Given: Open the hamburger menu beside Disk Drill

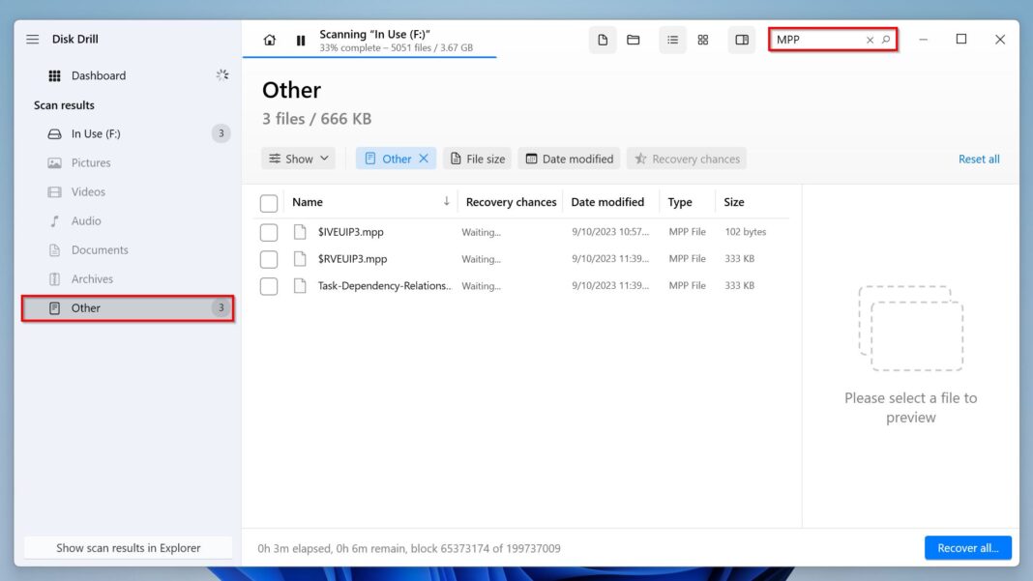Looking at the screenshot, I should [x=32, y=39].
